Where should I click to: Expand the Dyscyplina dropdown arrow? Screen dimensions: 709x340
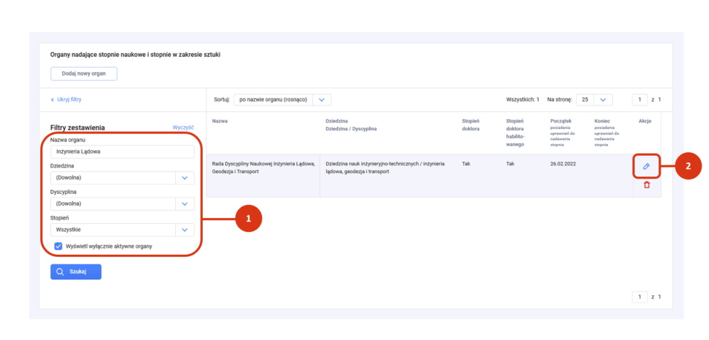pyautogui.click(x=184, y=204)
